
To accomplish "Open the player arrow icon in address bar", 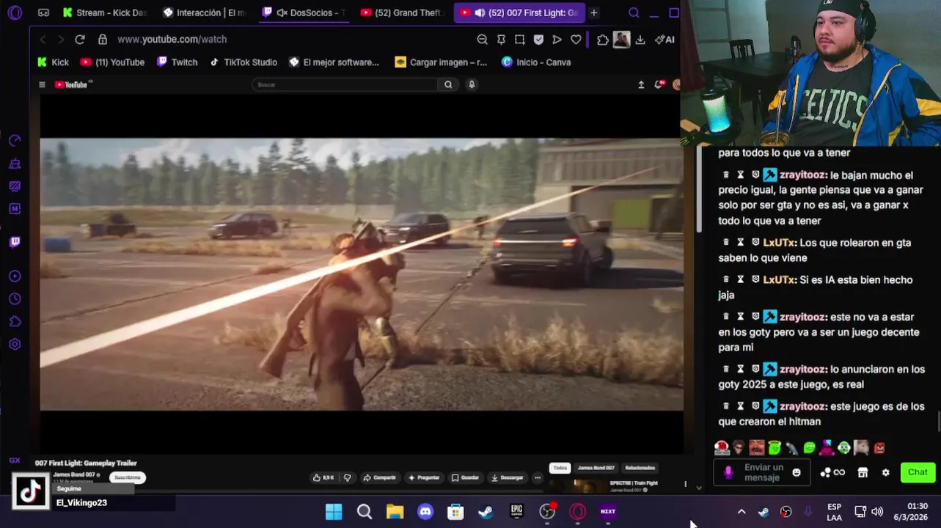I will [557, 40].
